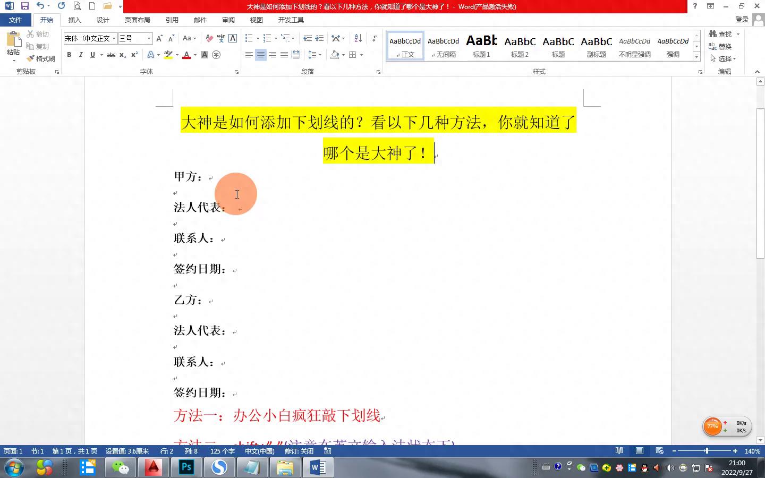The height and width of the screenshot is (478, 765).
Task: Open the font name dropdown
Action: tap(114, 38)
